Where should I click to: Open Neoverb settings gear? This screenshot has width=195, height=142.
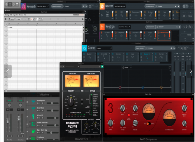pos(90,6)
